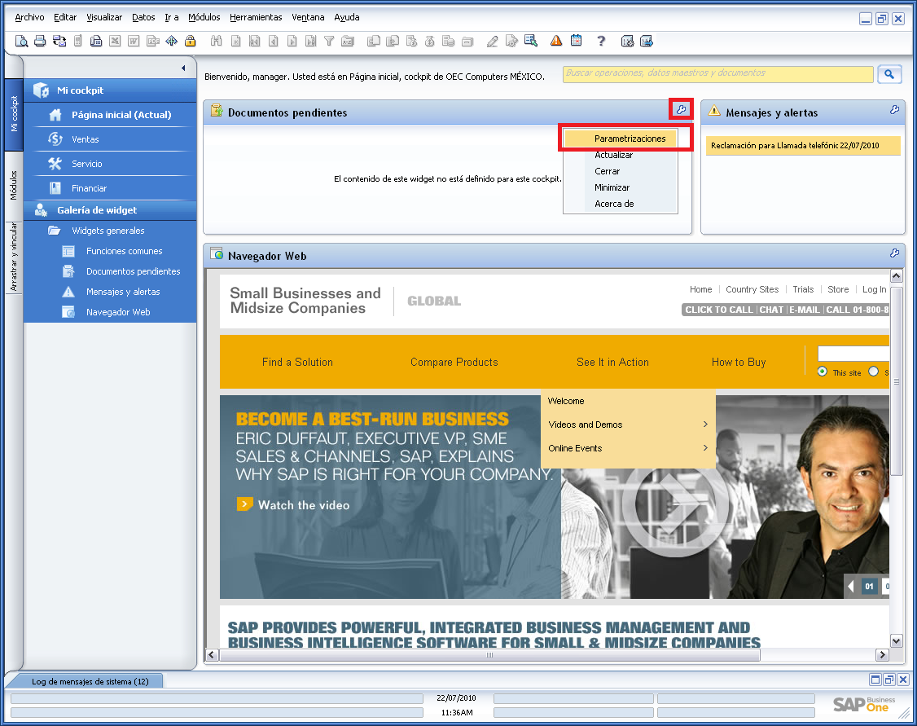Open the calendar icon in the toolbar
Viewport: 917px width, 726px height.
coord(576,41)
